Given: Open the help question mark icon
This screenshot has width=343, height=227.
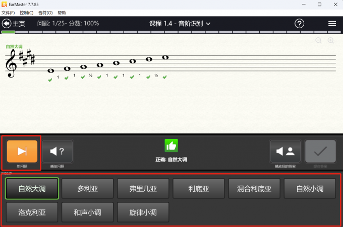Looking at the screenshot, I should tap(299, 24).
